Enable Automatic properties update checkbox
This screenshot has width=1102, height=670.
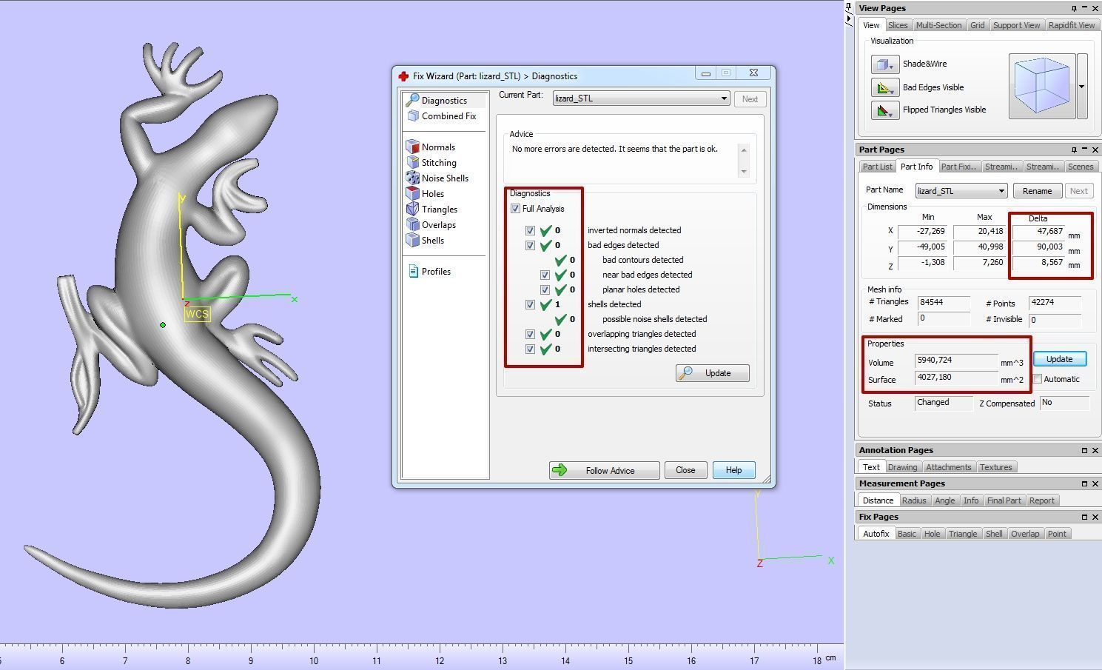[1038, 379]
